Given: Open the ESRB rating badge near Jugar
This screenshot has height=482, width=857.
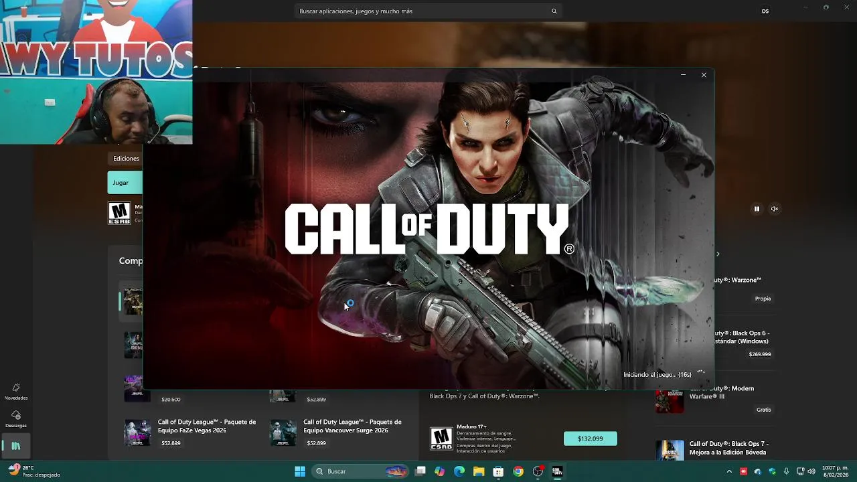Looking at the screenshot, I should point(119,213).
